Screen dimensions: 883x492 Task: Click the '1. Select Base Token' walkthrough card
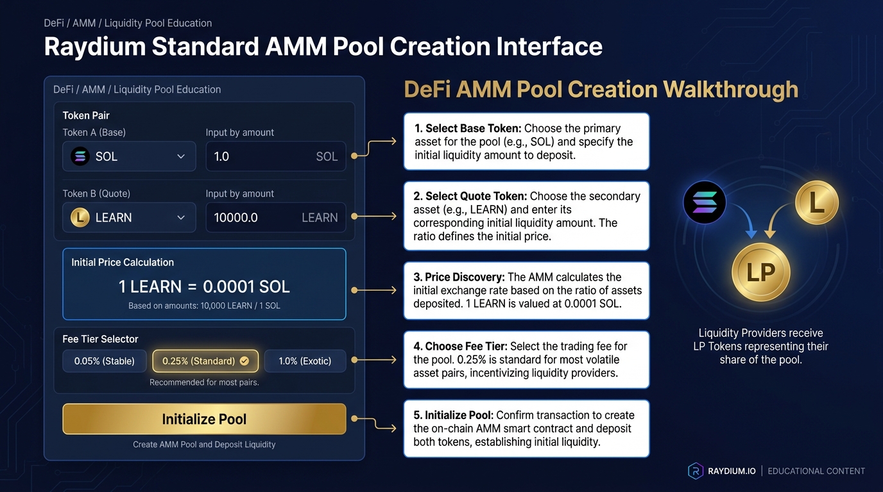[526, 142]
